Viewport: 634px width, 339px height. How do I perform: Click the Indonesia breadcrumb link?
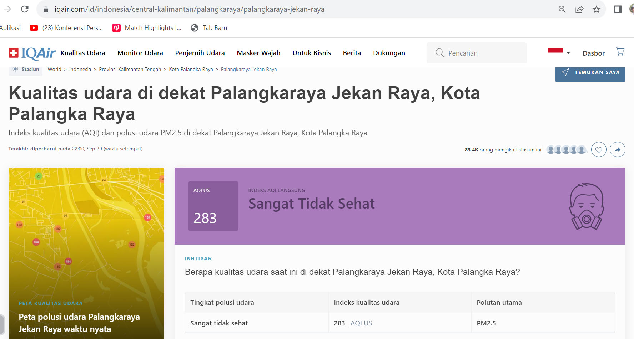[x=80, y=70]
